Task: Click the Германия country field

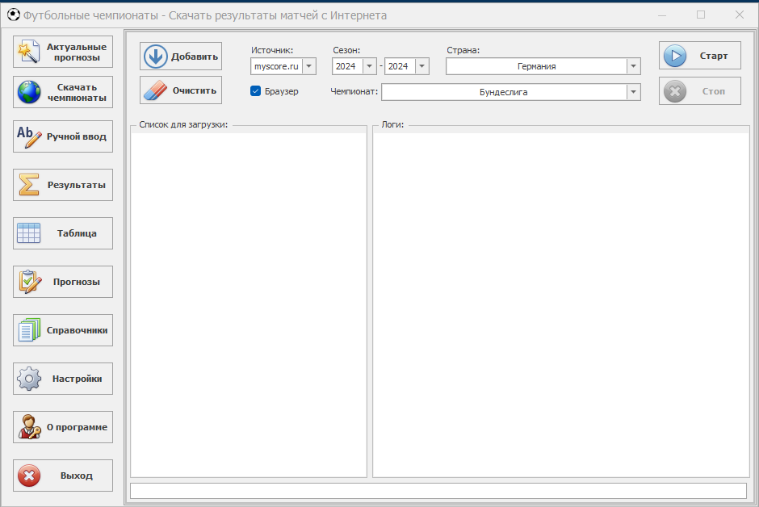Action: pos(536,66)
